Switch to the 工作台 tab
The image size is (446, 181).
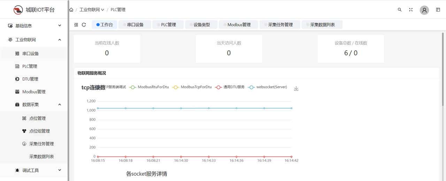coord(104,25)
